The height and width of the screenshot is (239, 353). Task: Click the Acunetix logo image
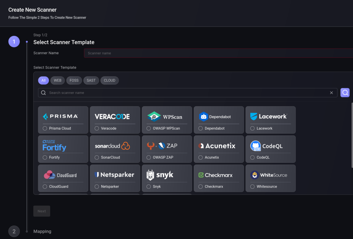(x=217, y=146)
